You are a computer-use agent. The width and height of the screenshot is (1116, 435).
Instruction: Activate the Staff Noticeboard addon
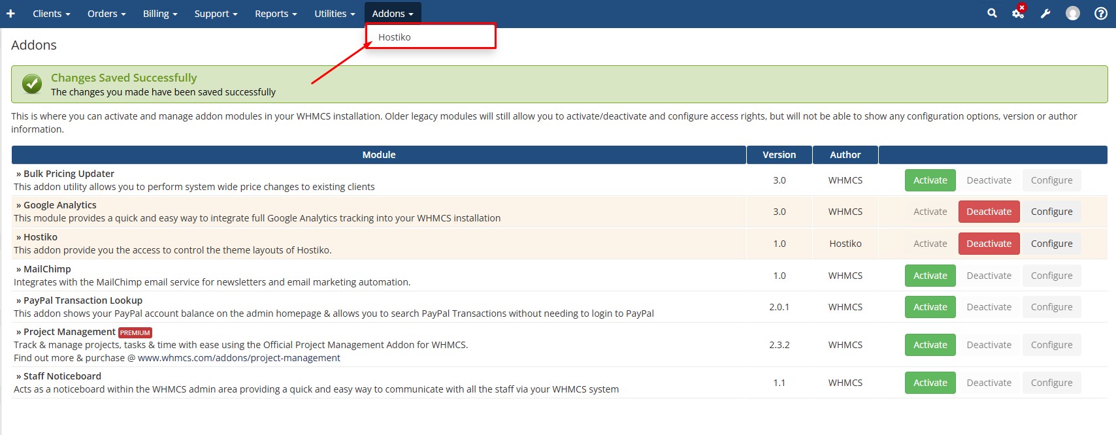click(930, 383)
